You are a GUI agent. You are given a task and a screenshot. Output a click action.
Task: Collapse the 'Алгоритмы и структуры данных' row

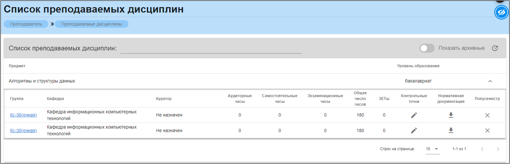(490, 81)
